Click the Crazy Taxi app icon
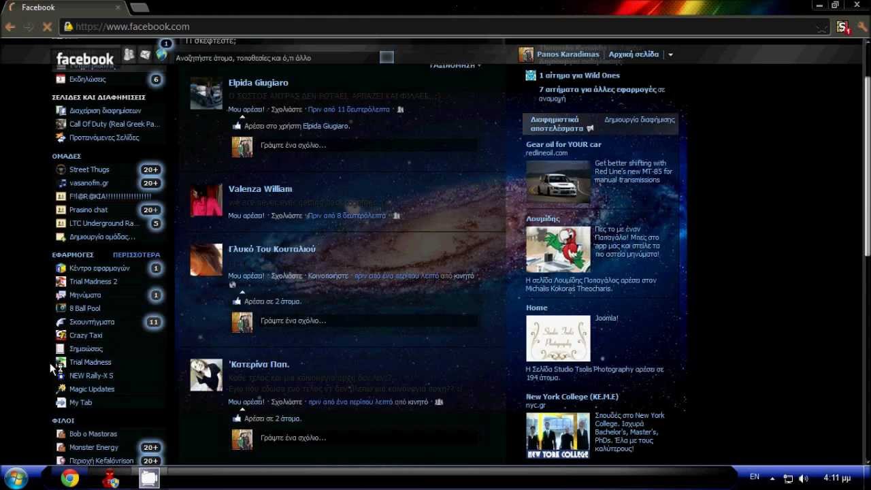Image resolution: width=871 pixels, height=490 pixels. pyautogui.click(x=61, y=336)
